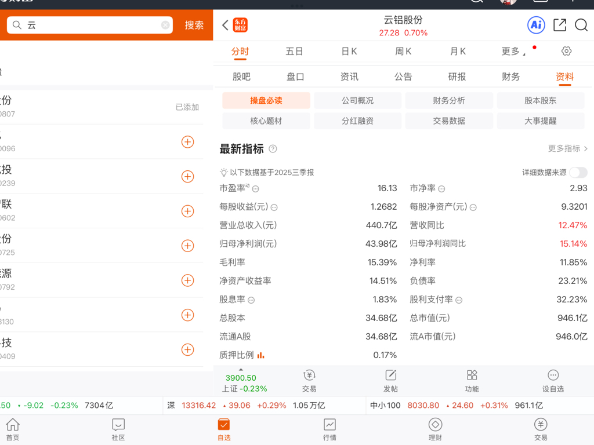The image size is (594, 445).
Task: Select 分红融资 section button
Action: tap(357, 121)
